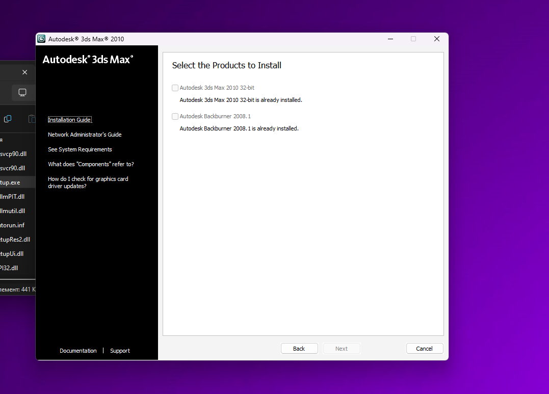
Task: Close the Autodesk 3ds Max installer window
Action: click(437, 39)
